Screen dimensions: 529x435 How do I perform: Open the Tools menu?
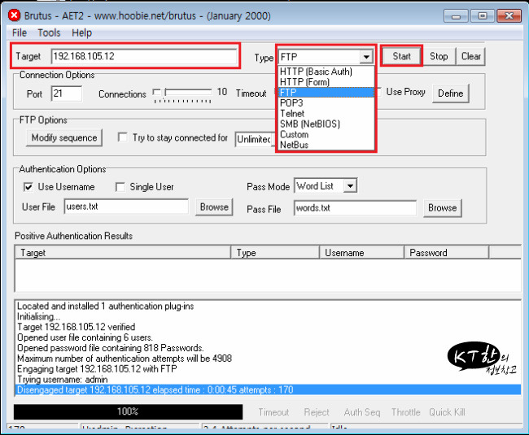(x=49, y=33)
